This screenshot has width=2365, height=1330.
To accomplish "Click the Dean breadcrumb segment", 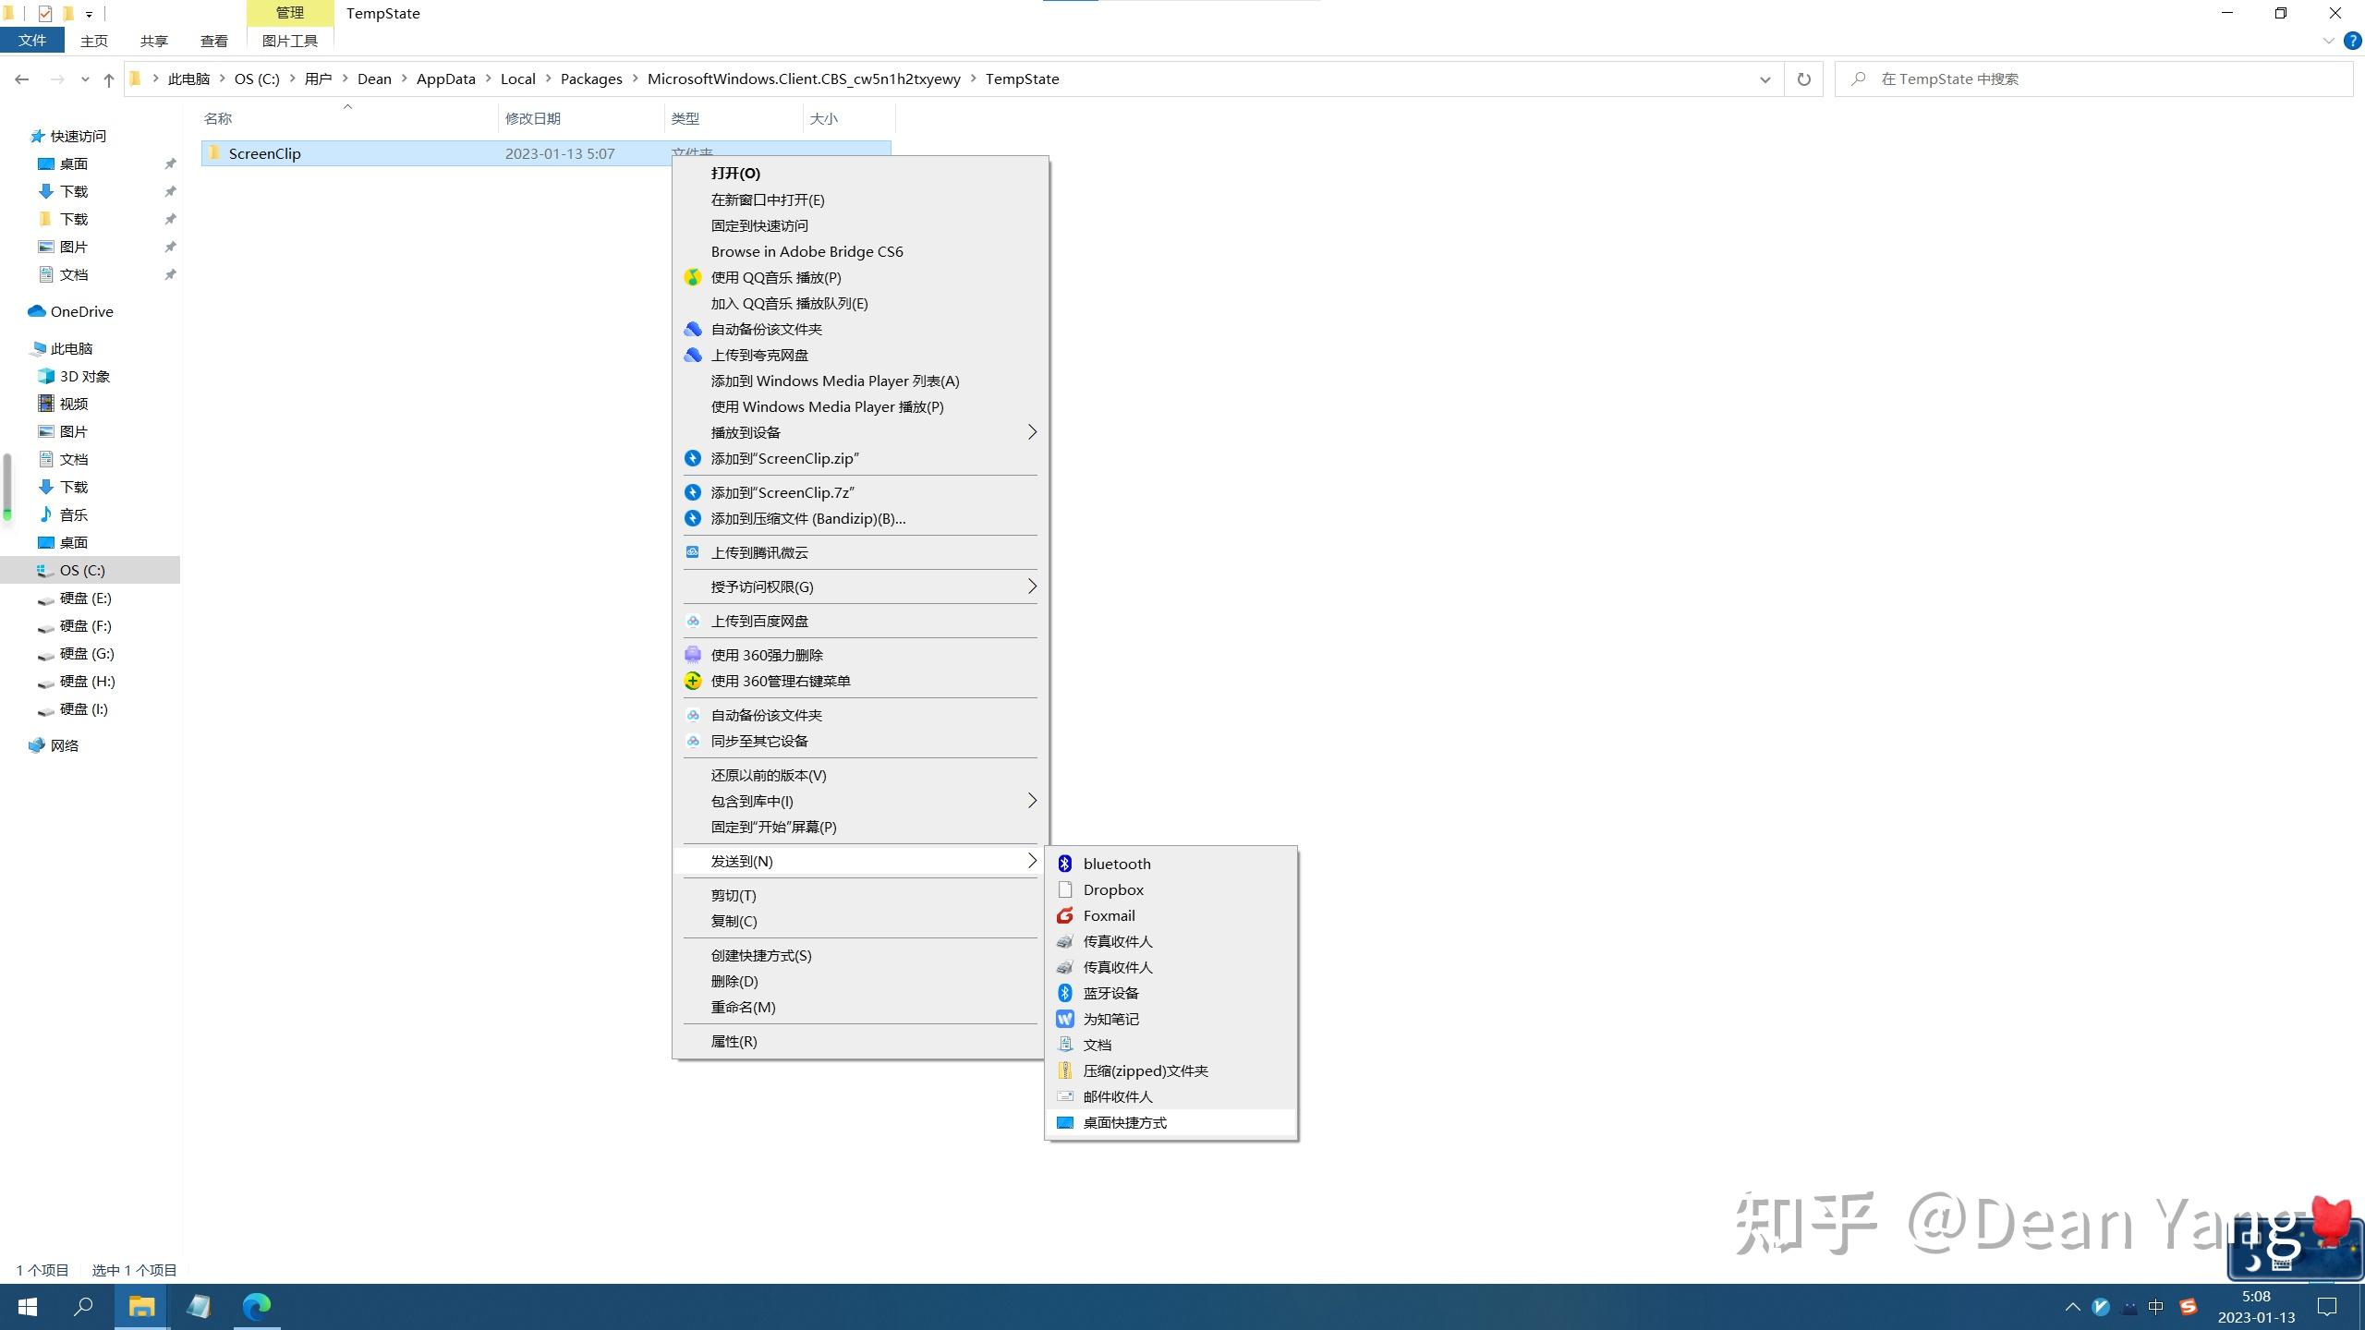I will (x=374, y=79).
